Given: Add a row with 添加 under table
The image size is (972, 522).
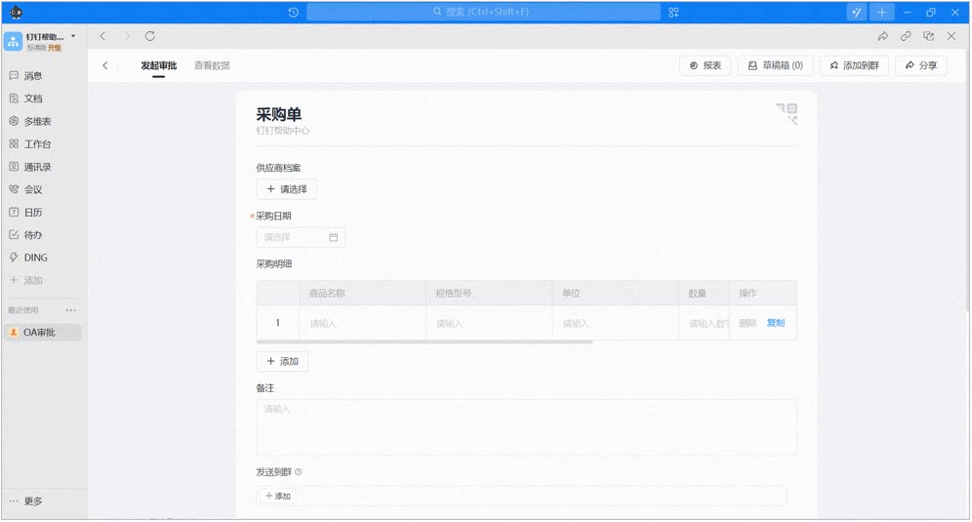Looking at the screenshot, I should point(282,361).
